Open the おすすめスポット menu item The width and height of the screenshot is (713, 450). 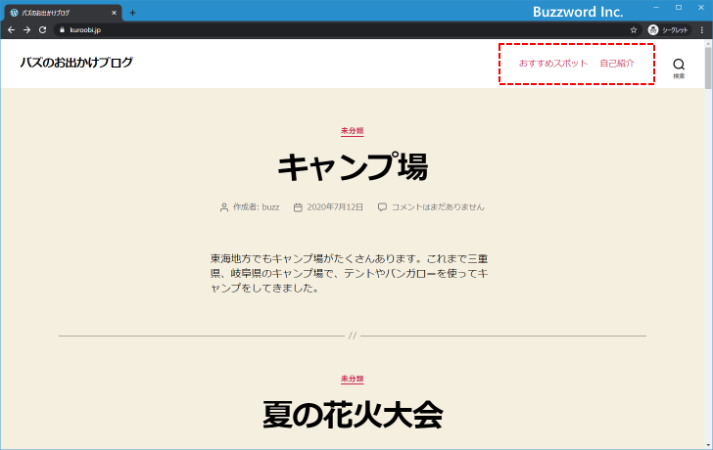coord(553,64)
